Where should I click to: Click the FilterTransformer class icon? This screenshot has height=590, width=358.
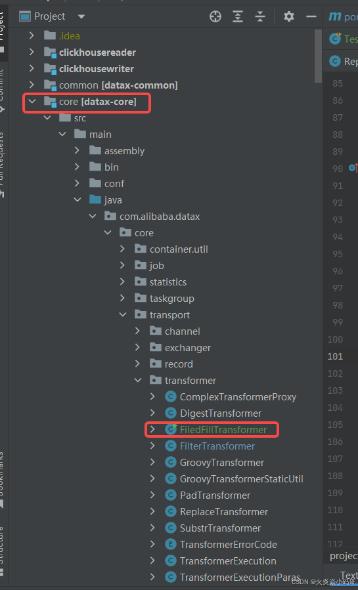[171, 446]
